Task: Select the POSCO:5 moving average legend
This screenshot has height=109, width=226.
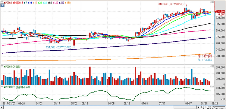Action: (x=18, y=3)
